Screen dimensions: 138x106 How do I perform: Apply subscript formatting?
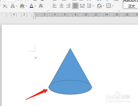point(5,6)
